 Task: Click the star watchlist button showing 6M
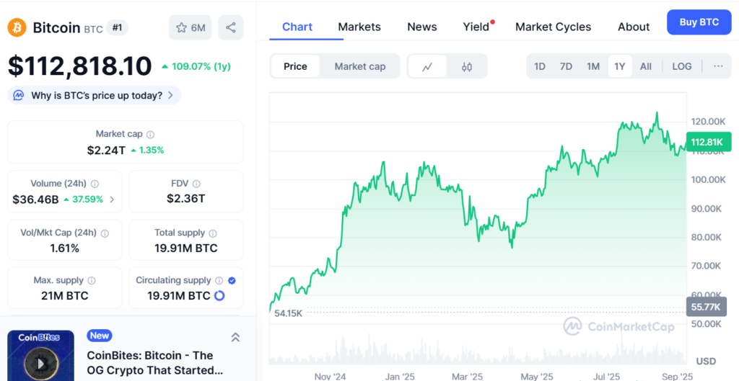click(x=191, y=28)
